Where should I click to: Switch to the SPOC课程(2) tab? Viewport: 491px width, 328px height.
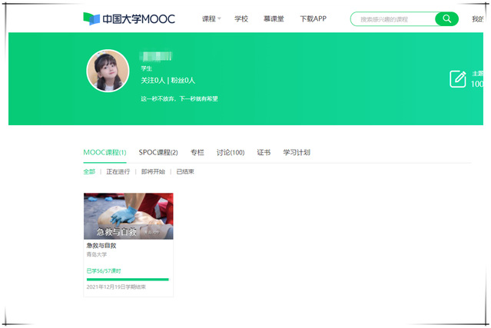pos(158,152)
